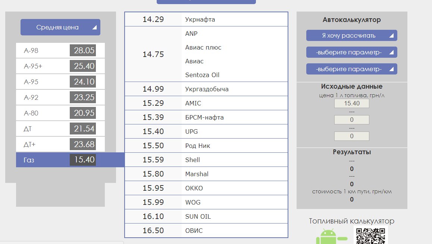This screenshot has height=244, width=432.
Task: Click the SUN OIL station name
Action: 198,216
